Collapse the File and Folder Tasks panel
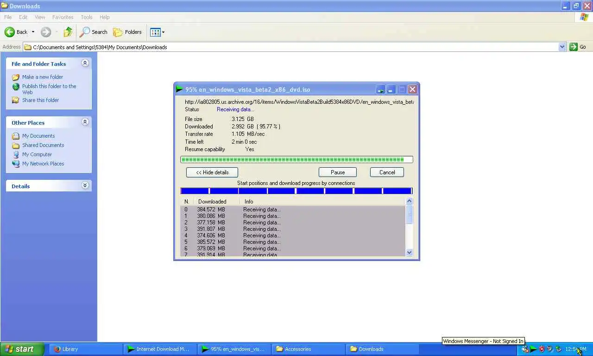The width and height of the screenshot is (593, 356). point(85,63)
